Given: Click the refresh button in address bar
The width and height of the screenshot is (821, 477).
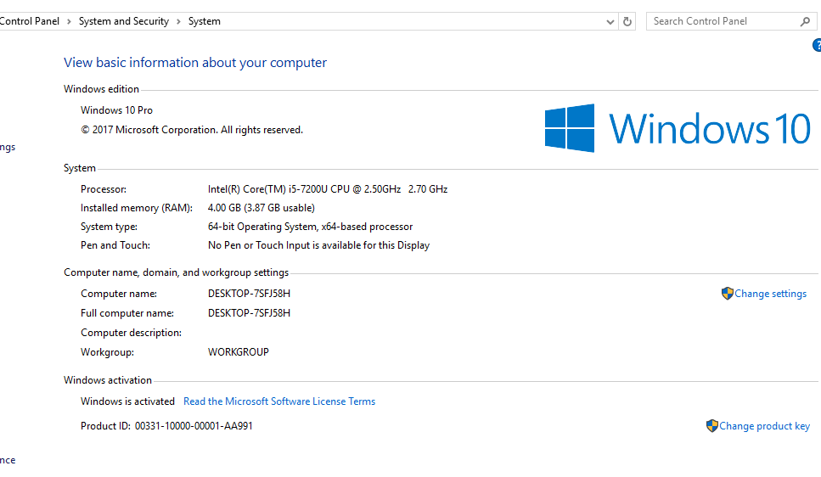Looking at the screenshot, I should click(627, 21).
